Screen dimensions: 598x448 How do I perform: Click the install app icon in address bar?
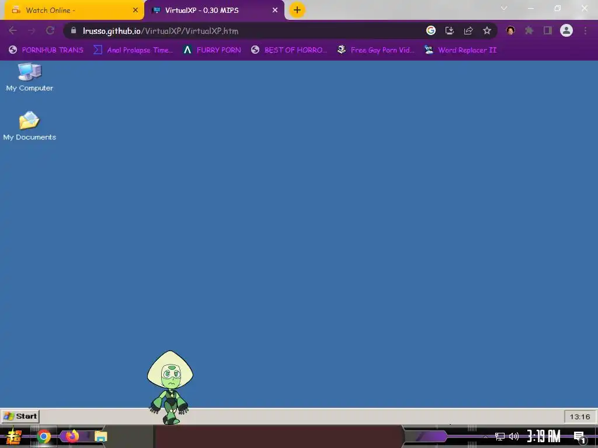450,30
